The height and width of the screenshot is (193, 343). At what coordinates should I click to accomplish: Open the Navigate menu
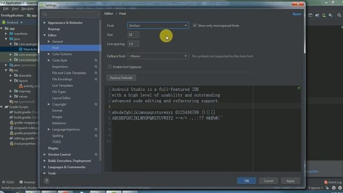click(27, 9)
